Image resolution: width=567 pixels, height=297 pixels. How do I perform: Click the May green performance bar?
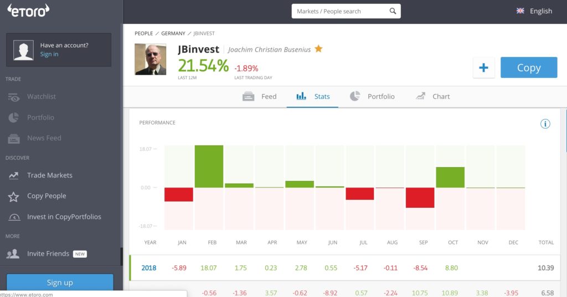click(x=300, y=184)
